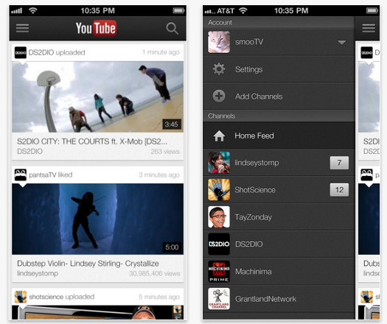Tap ShotScience channel avatar in sidebar
Viewport: 387px width, 324px height.
pos(219,190)
